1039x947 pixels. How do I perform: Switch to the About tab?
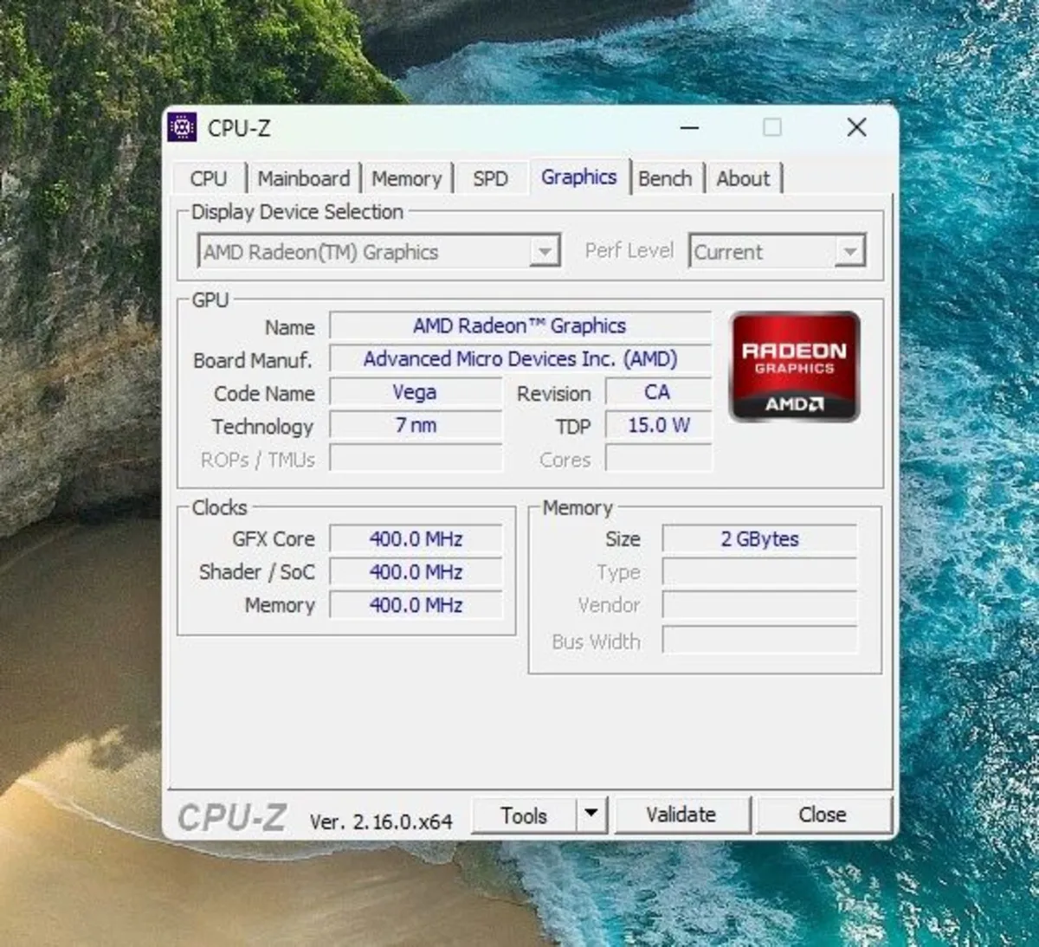743,178
